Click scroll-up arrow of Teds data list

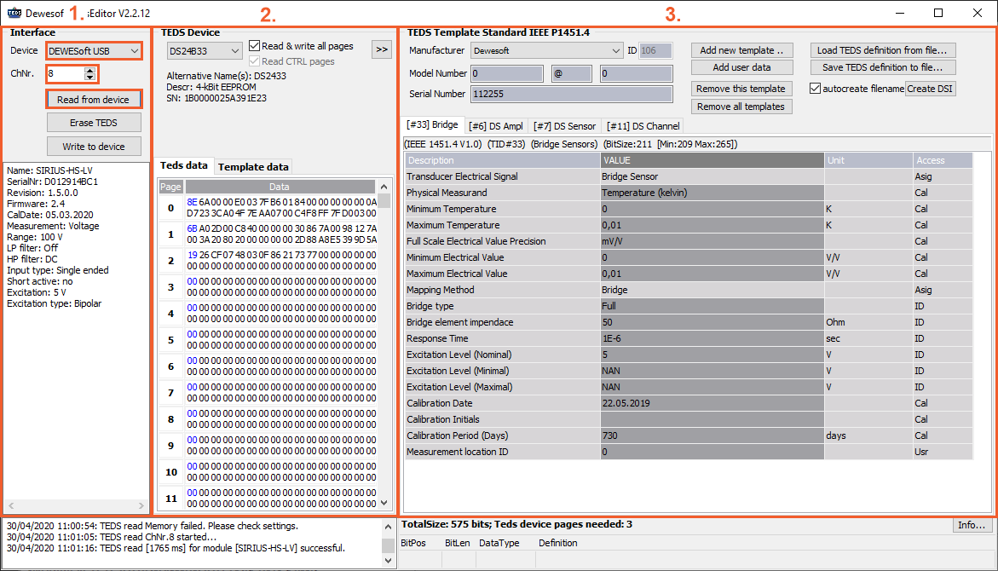click(x=384, y=187)
